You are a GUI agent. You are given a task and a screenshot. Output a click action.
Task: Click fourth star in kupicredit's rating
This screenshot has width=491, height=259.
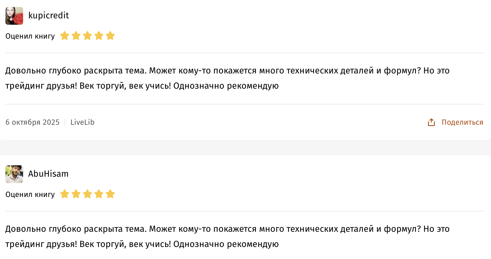coord(99,36)
